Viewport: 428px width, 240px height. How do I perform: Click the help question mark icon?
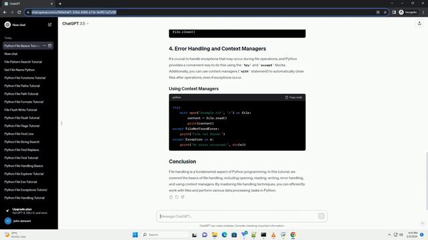(x=422, y=223)
